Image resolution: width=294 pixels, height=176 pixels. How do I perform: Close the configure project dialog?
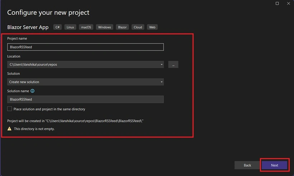[x=288, y=3]
